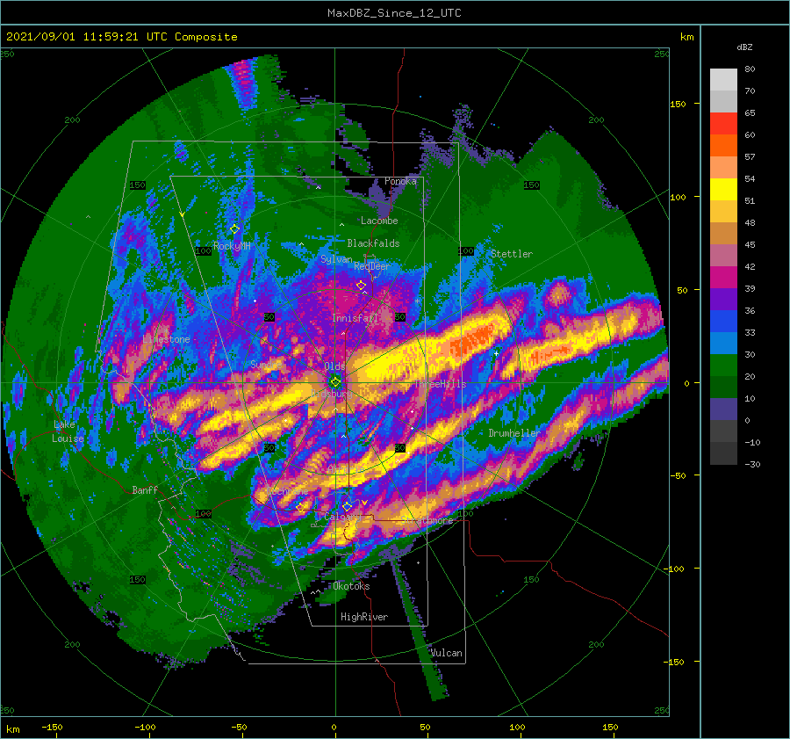Click the dBZ heading above the color scale

tap(744, 47)
